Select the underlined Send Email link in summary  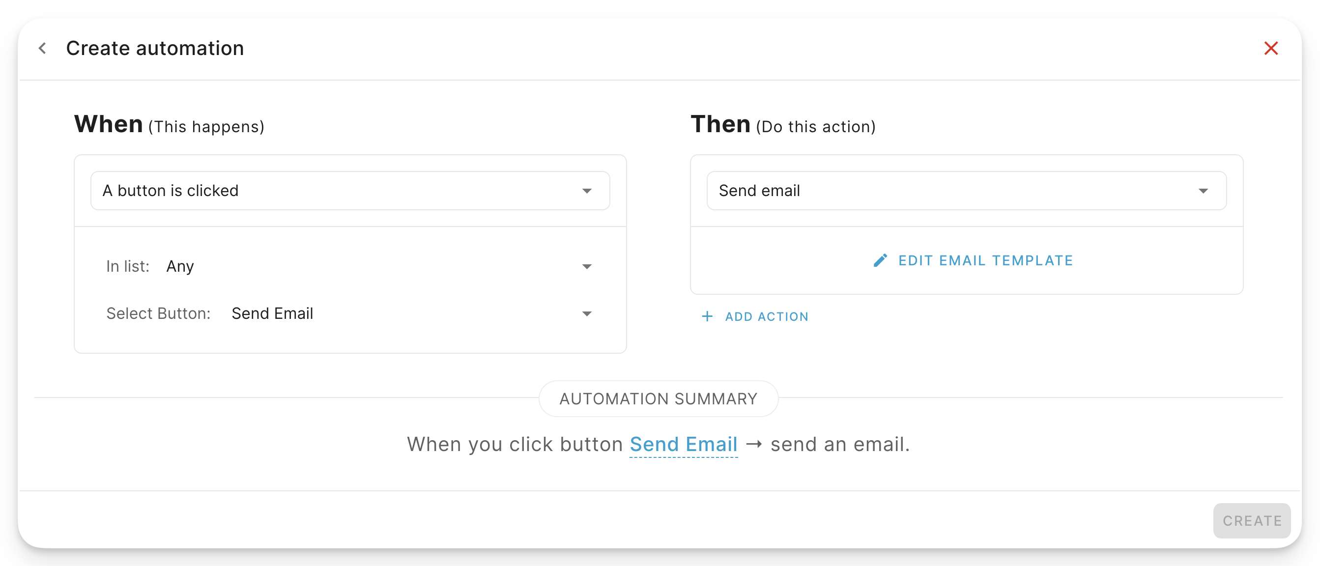(684, 445)
